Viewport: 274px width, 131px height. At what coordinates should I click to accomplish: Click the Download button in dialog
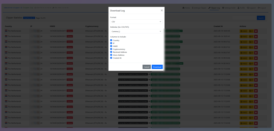click(157, 67)
